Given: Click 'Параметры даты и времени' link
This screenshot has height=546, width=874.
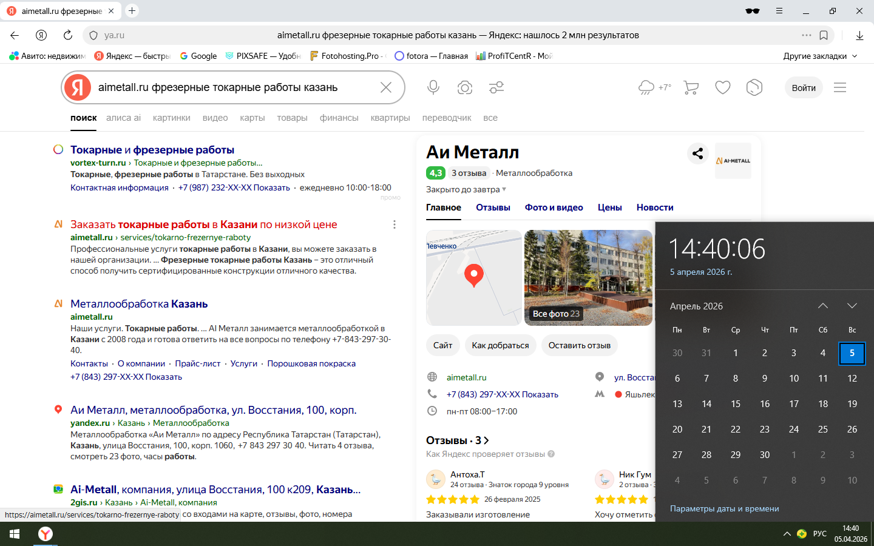Looking at the screenshot, I should tap(724, 508).
